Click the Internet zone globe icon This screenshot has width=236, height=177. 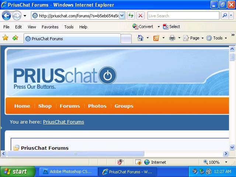pos(147,162)
